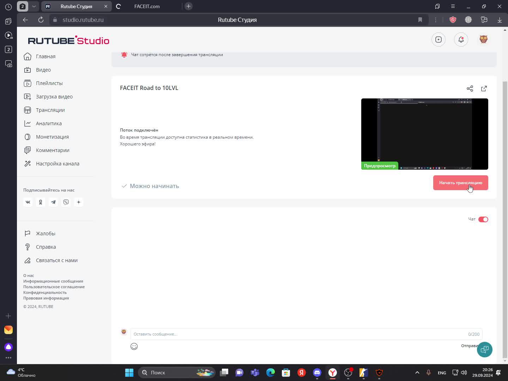Open Пользовательское соглашение link
Image resolution: width=508 pixels, height=381 pixels.
point(54,287)
